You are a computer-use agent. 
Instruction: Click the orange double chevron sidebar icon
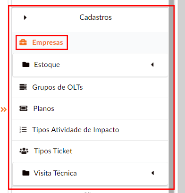click(4, 109)
